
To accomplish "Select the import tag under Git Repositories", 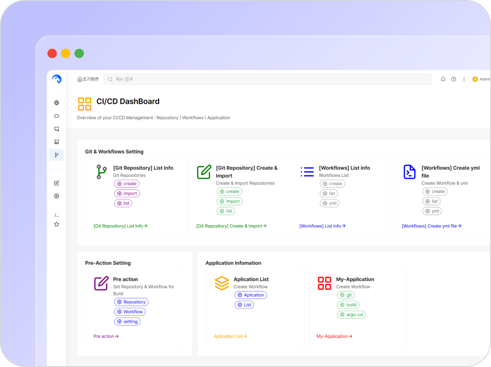I will [x=127, y=194].
